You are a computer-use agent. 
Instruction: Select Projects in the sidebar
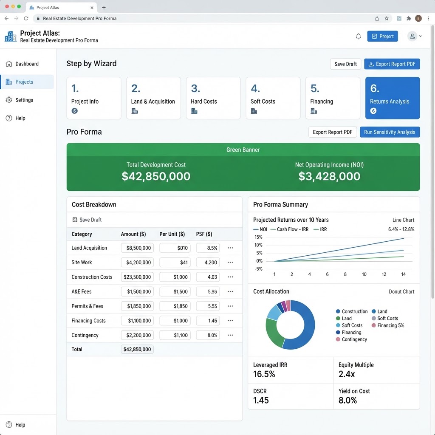(27, 82)
